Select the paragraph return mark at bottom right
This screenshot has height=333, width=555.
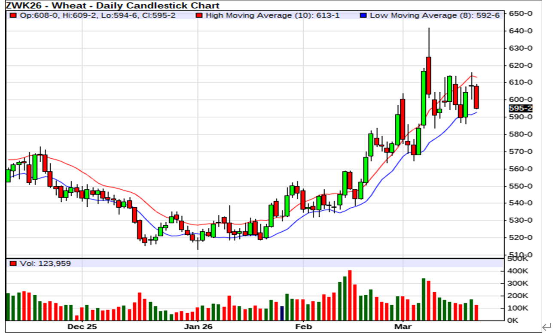[546, 327]
